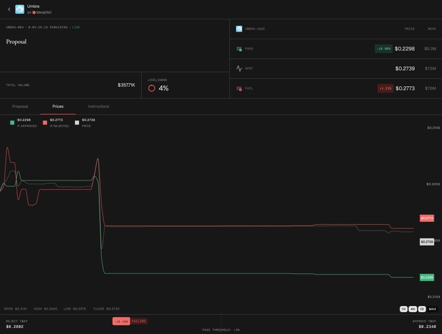Click the HIGH price readout below chart
Screen dimensions: 442x334
[45, 309]
